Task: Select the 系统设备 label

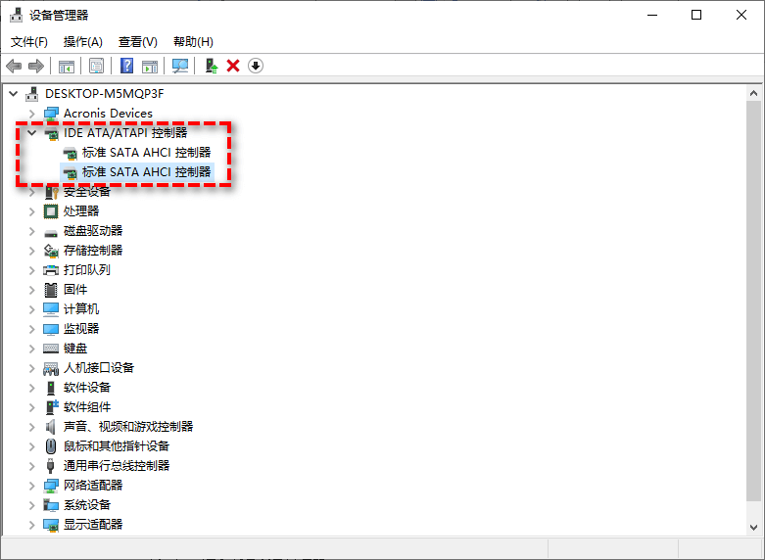Action: [x=87, y=505]
